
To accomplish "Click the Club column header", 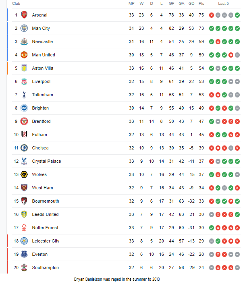I will [x=17, y=3].
